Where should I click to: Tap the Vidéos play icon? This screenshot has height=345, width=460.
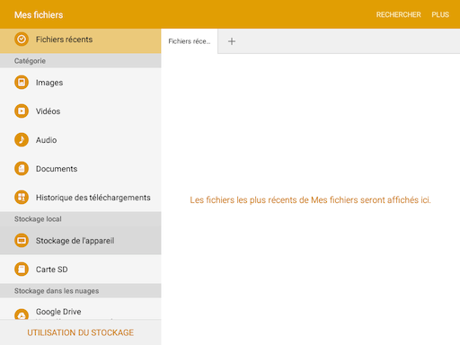(22, 111)
